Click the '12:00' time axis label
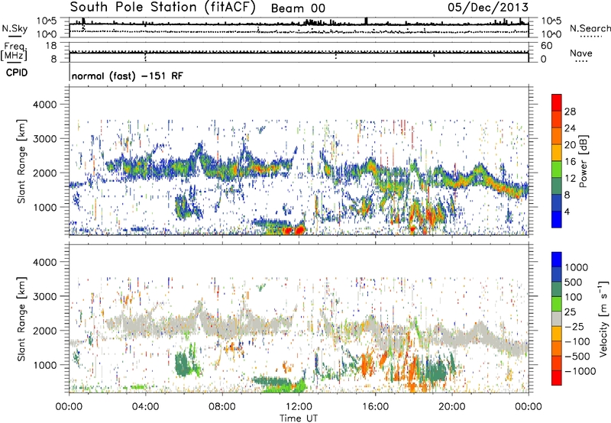This screenshot has height=423, width=611. [299, 407]
